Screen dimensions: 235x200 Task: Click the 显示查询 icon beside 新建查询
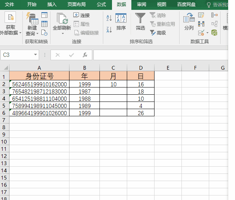(x=44, y=15)
